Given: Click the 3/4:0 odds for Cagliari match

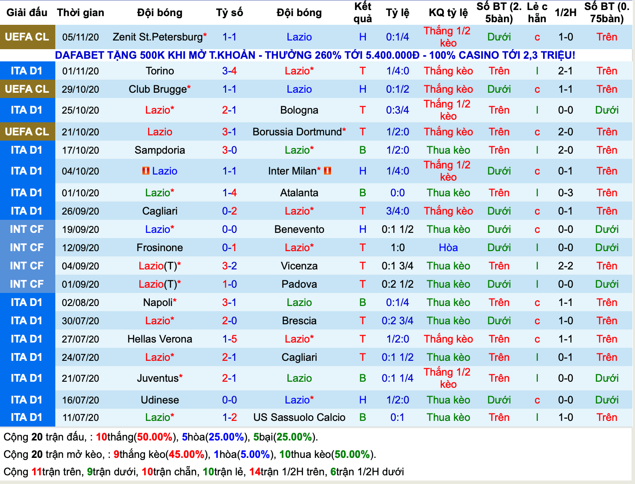Looking at the screenshot, I should coord(398,211).
